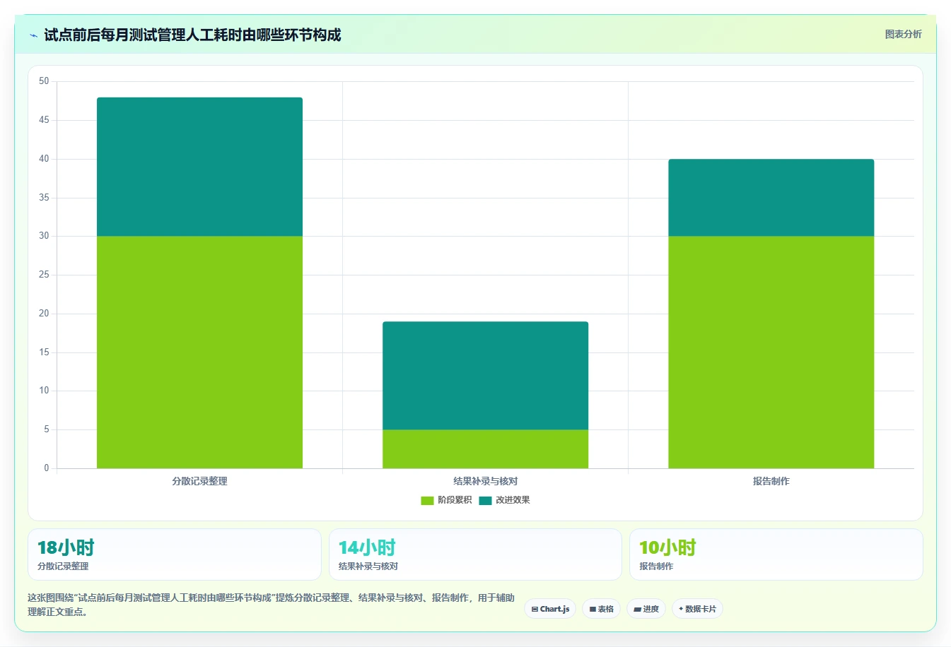Click the 数据卡片 tag chip
951x647 pixels.
click(697, 609)
